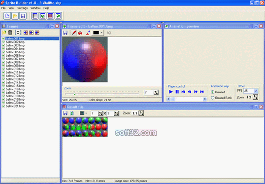Pause the animation preview
265x184 pixels.
point(177,92)
